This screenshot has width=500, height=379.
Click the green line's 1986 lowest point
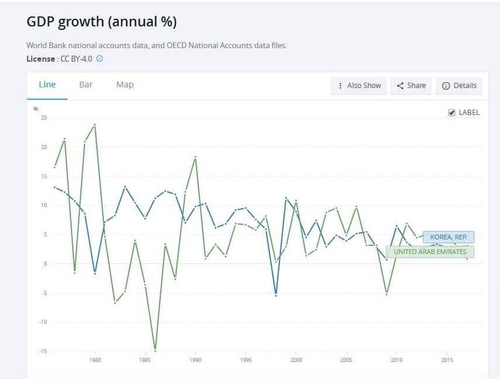tap(155, 350)
